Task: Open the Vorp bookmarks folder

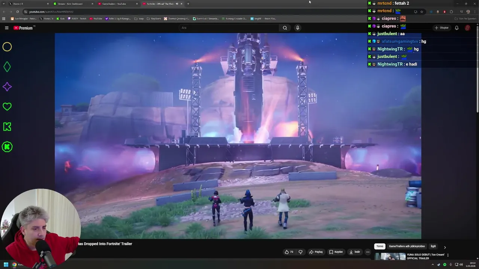Action: tap(139, 18)
